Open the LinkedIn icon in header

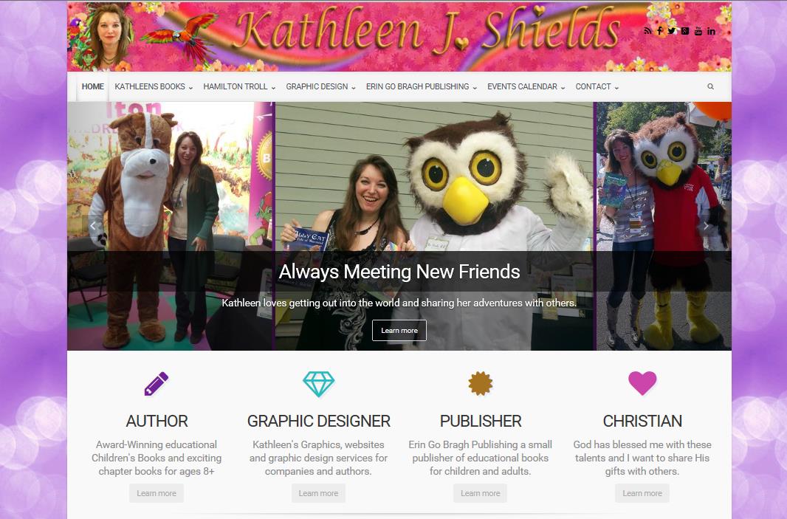point(711,31)
